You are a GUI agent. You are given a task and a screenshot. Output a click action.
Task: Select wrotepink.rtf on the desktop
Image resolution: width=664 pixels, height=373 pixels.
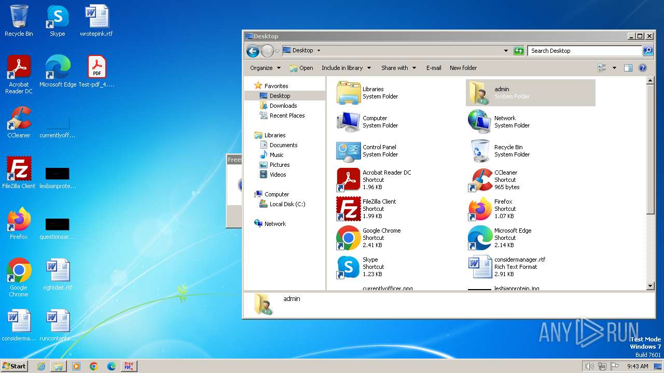[x=96, y=21]
